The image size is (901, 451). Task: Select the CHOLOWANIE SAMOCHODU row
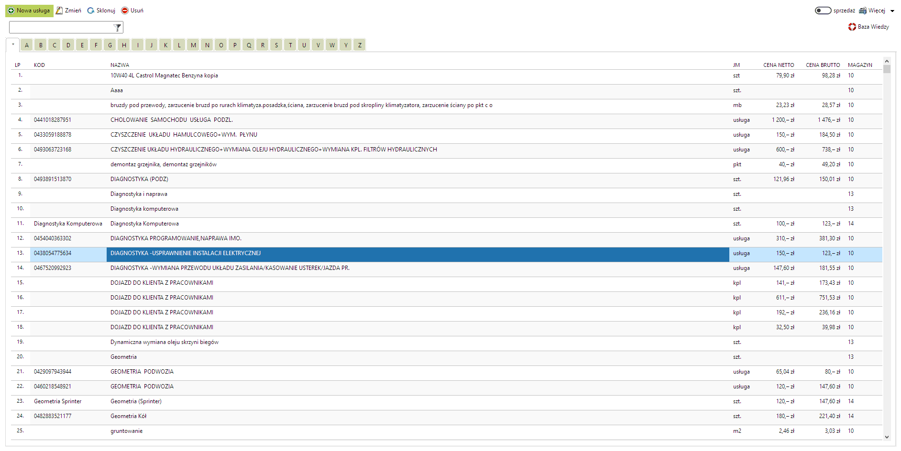coord(171,120)
